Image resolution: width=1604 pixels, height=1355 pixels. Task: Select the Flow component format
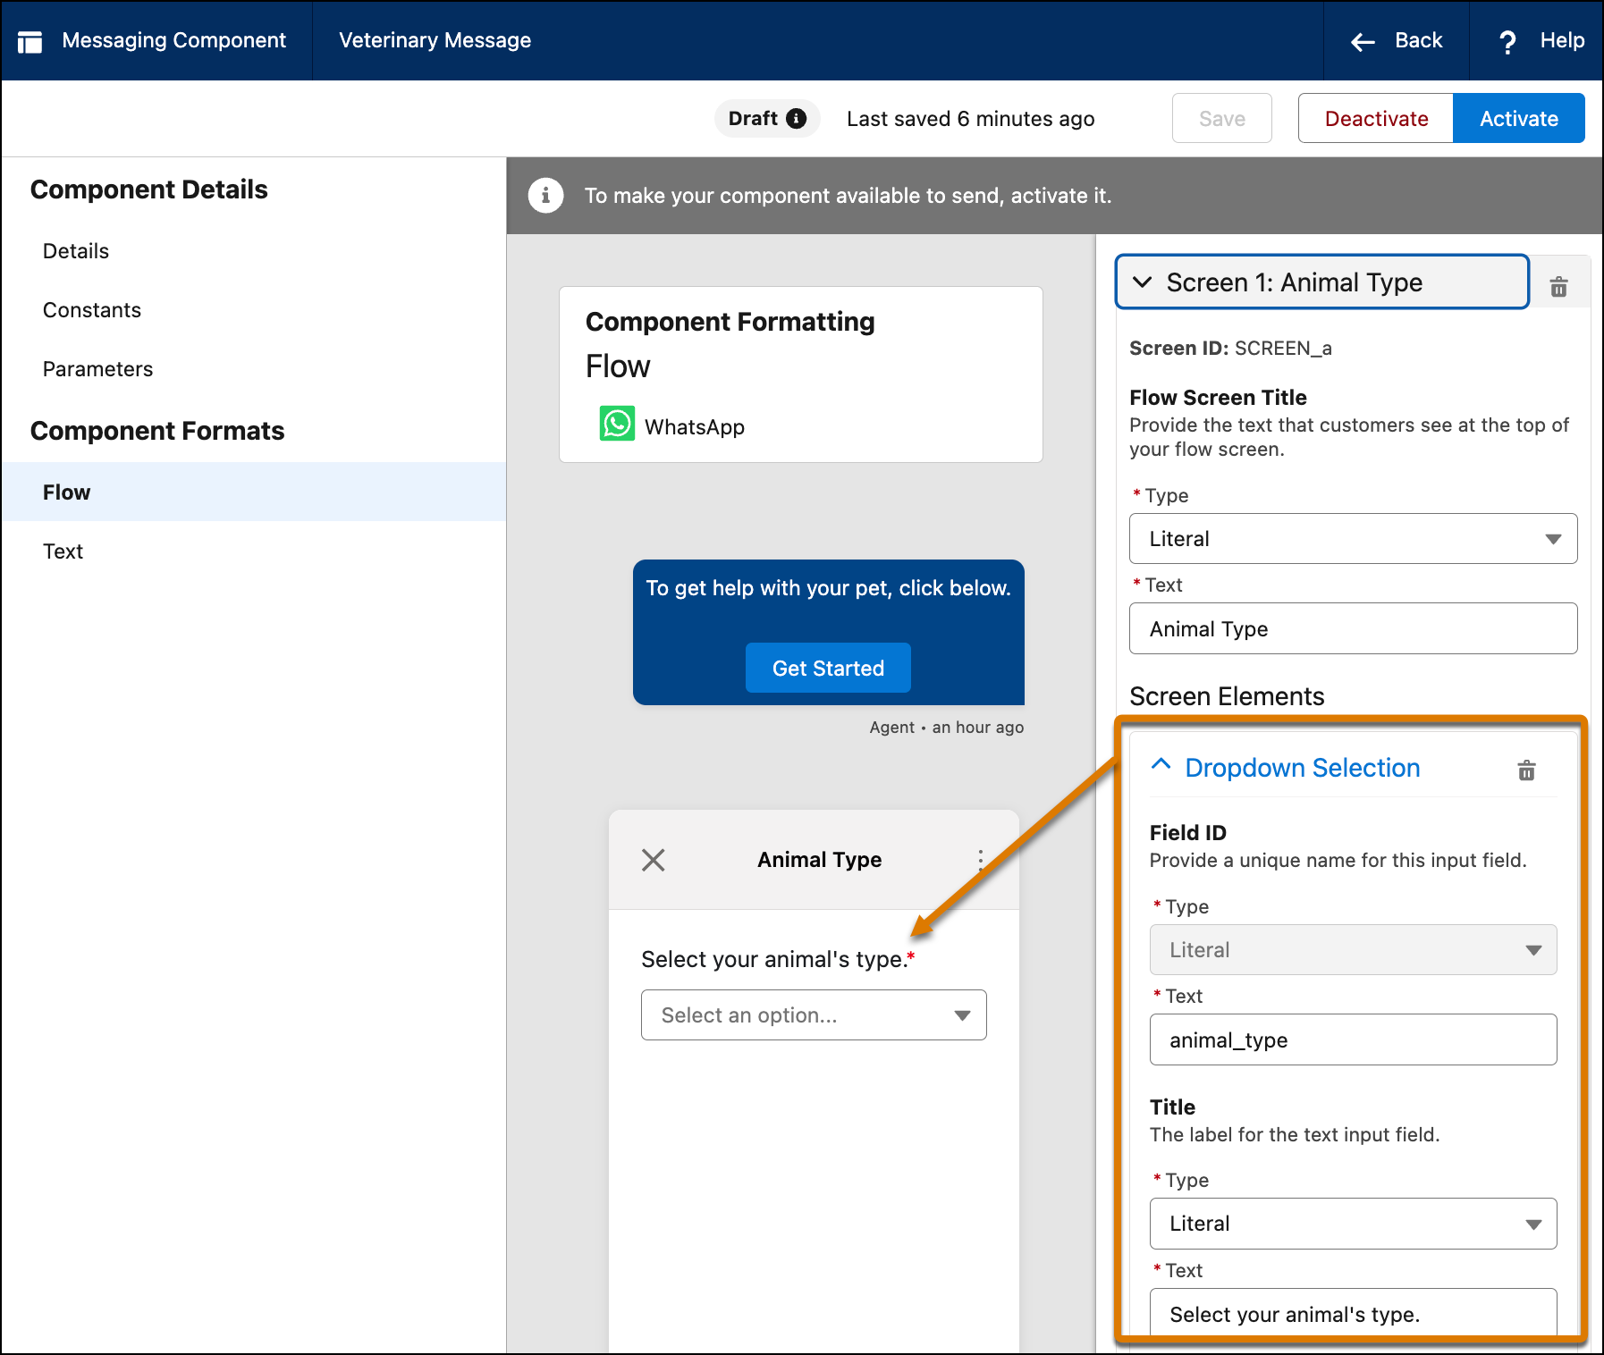coord(254,492)
